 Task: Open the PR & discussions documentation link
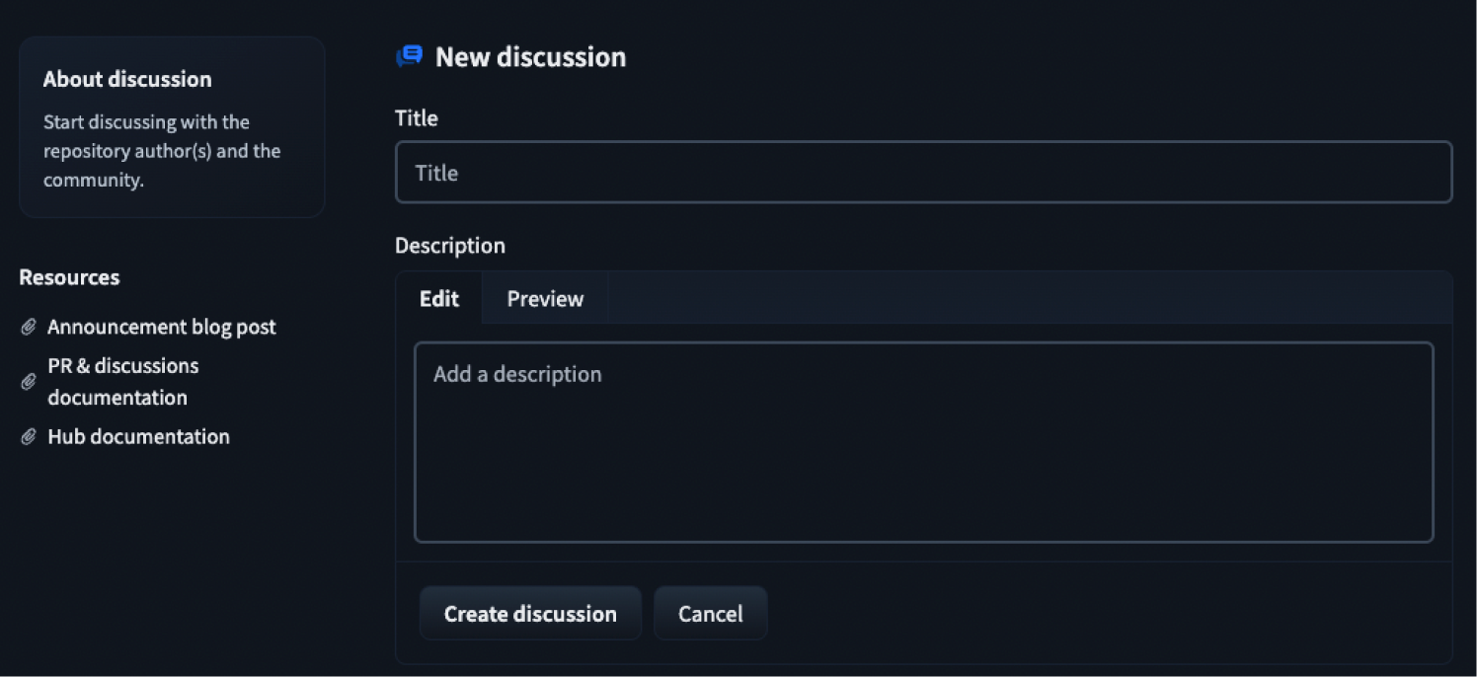(123, 381)
